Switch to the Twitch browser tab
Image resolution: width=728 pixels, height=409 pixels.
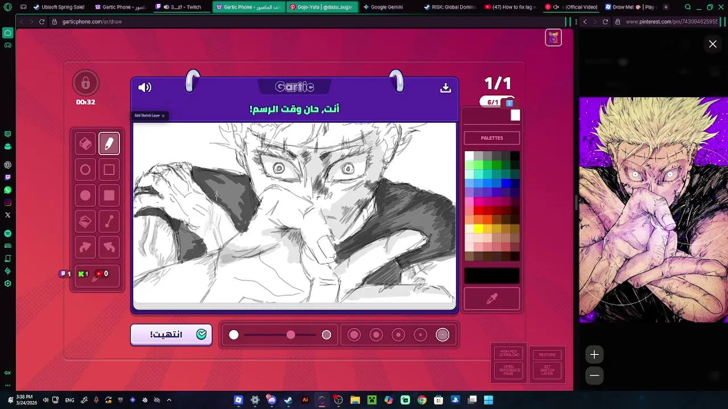coord(182,7)
